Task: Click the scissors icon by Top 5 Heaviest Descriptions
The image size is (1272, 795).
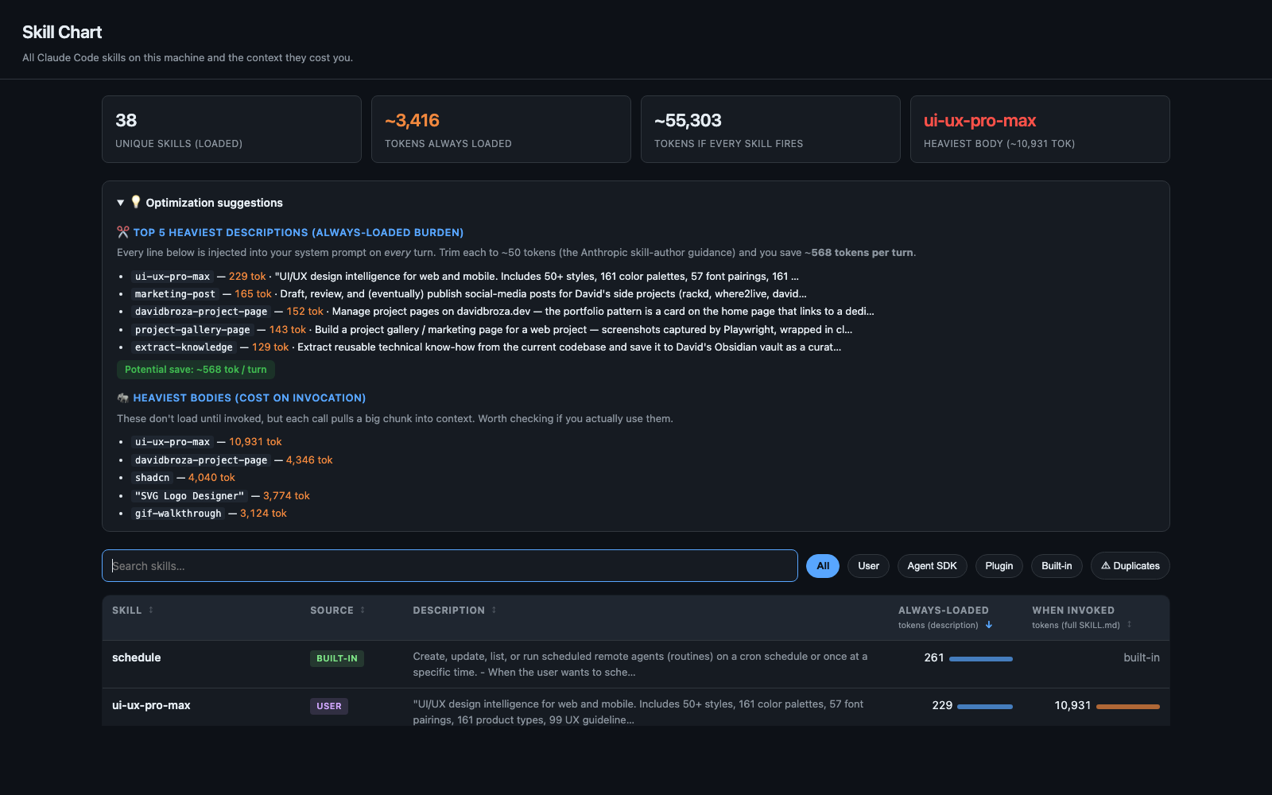Action: pyautogui.click(x=122, y=232)
